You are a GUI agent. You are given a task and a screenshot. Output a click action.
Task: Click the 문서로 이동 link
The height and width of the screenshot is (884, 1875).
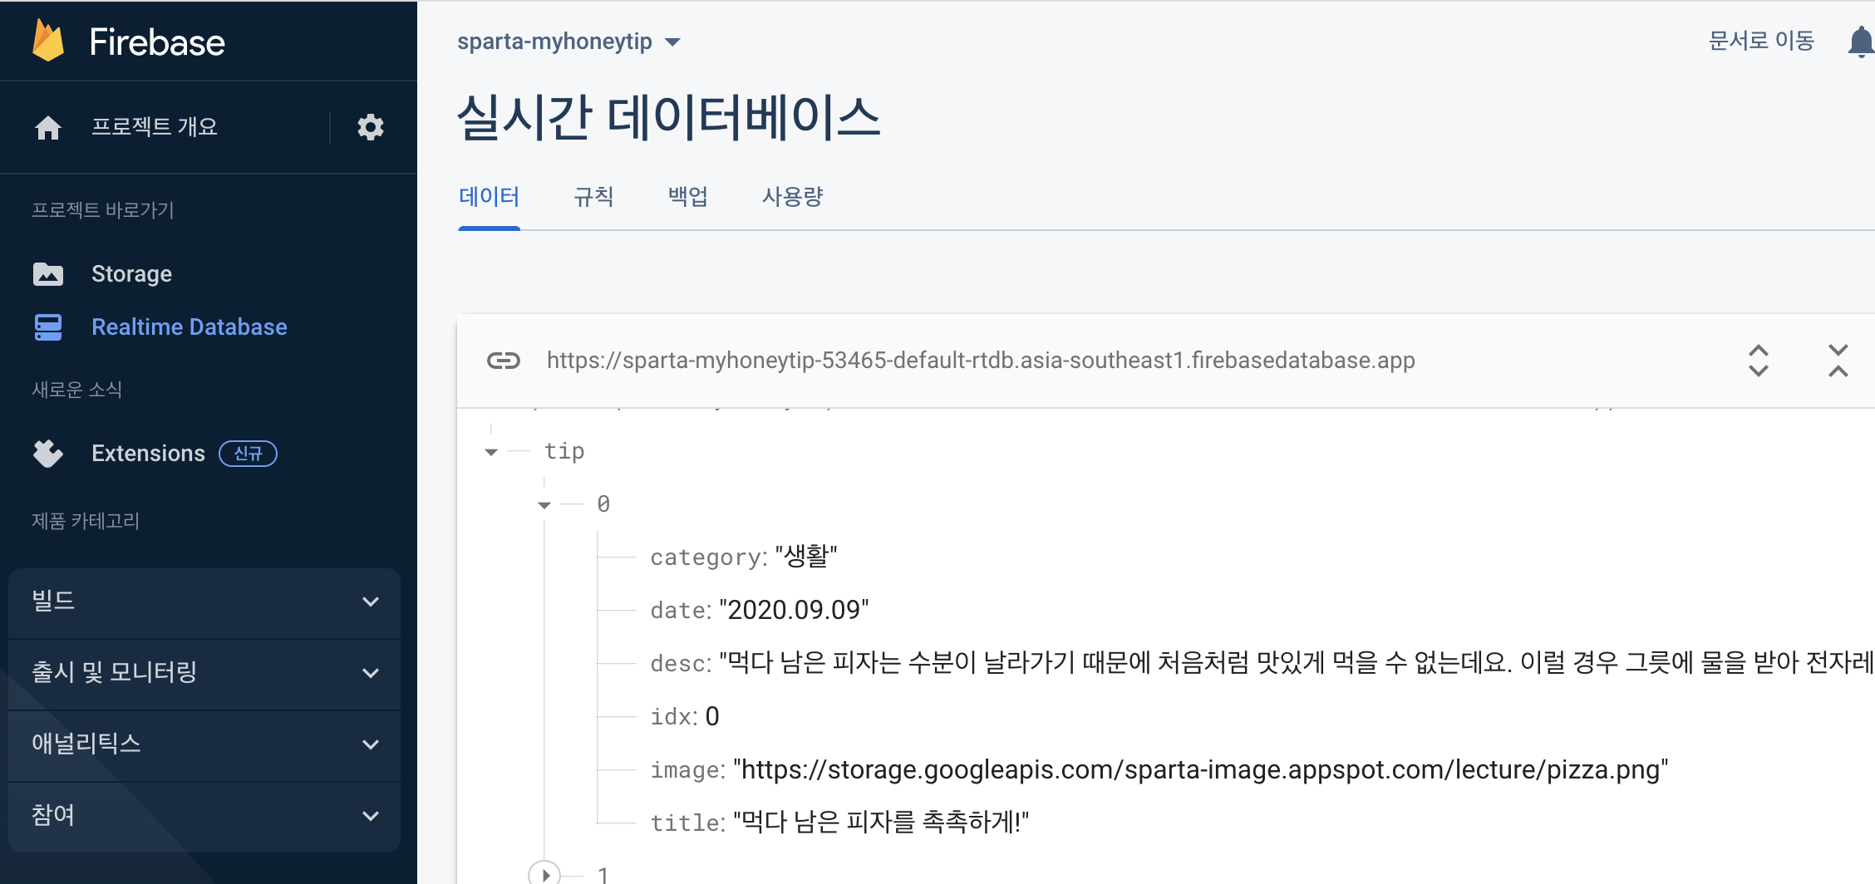point(1761,41)
